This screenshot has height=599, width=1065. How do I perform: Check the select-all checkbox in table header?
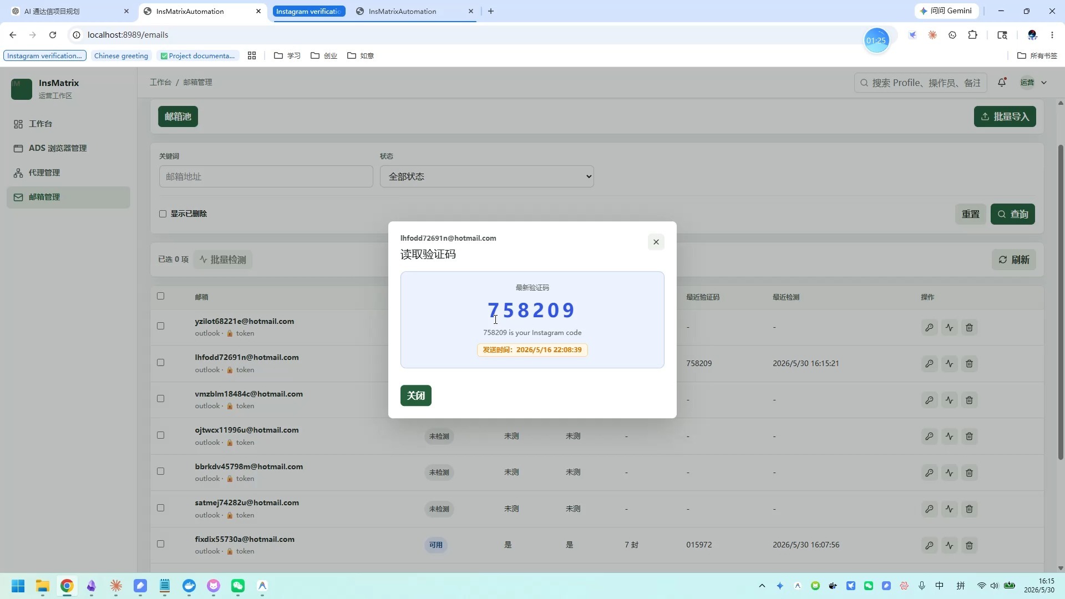[x=160, y=296]
